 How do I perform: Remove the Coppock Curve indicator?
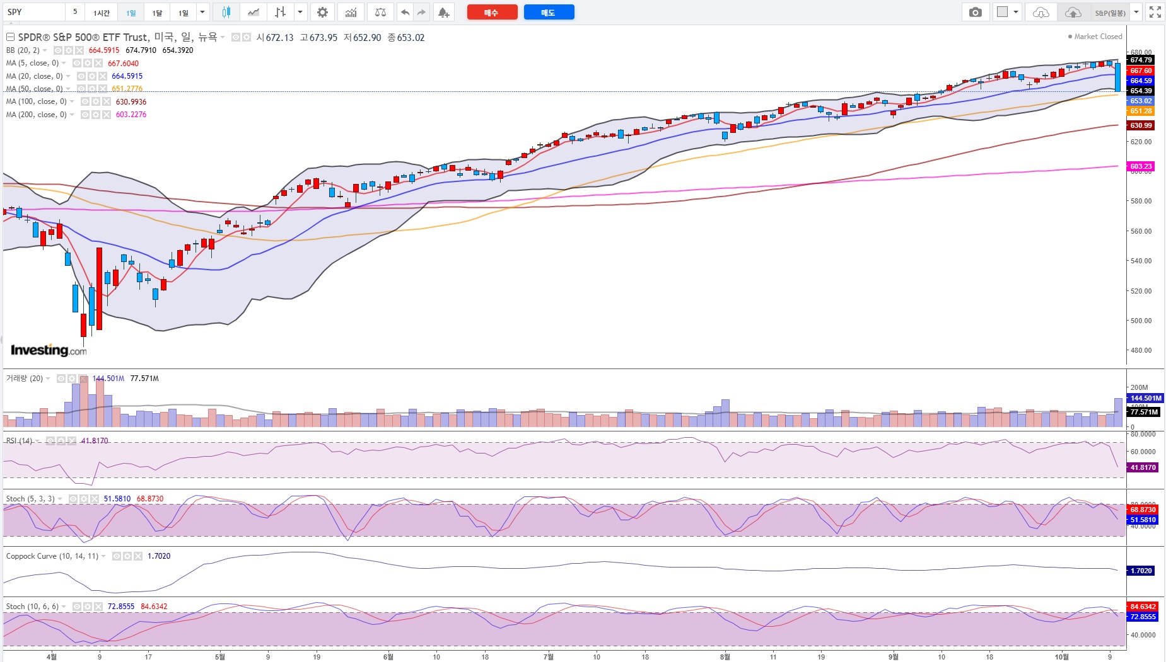138,556
